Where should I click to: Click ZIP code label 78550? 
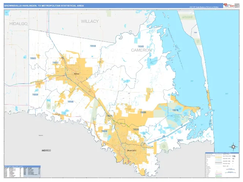(93, 46)
